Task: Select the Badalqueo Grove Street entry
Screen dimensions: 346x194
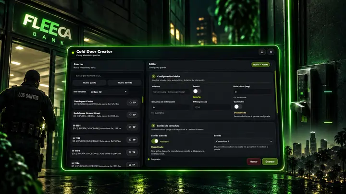Action: click(106, 115)
